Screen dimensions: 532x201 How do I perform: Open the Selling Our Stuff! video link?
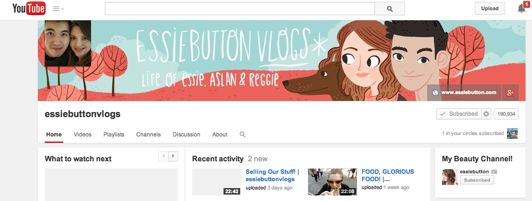272,175
